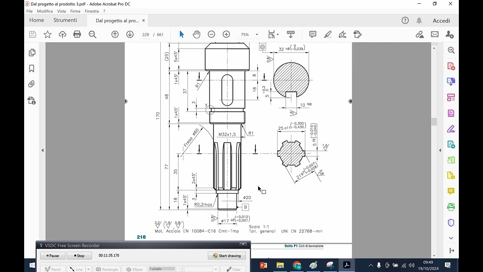Open the yellow Comment tool in right pane
The height and width of the screenshot is (272, 483).
pyautogui.click(x=451, y=191)
